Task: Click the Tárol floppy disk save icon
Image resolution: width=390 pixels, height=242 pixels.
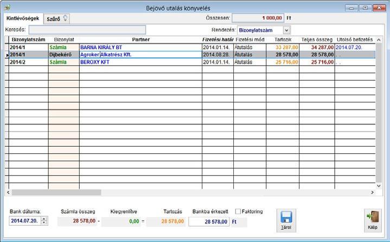Action: (x=286, y=217)
